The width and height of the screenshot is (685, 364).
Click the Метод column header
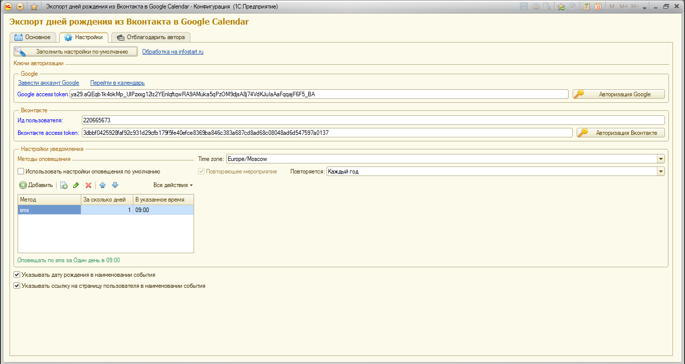(x=49, y=200)
